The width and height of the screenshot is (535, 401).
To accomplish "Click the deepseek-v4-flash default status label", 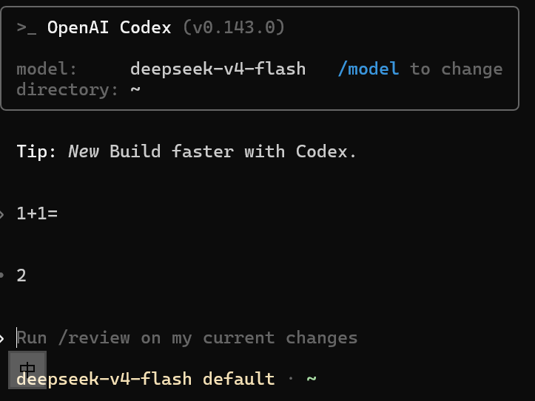I will 145,379.
